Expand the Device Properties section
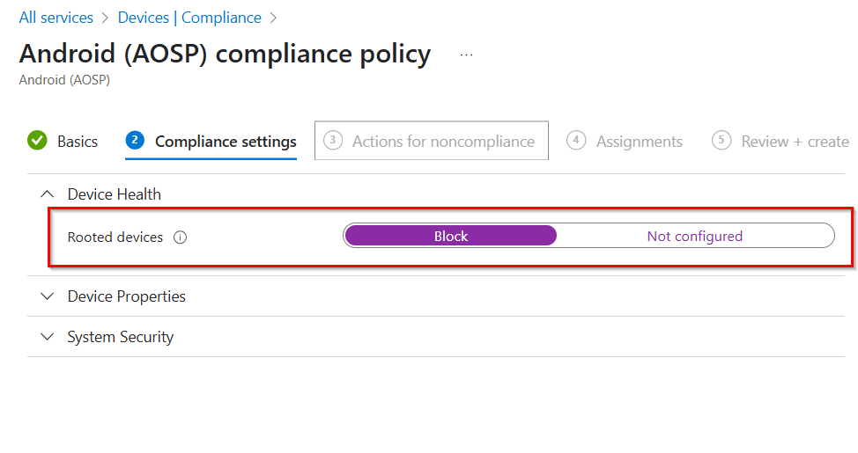Image resolution: width=858 pixels, height=453 pixels. [x=126, y=296]
